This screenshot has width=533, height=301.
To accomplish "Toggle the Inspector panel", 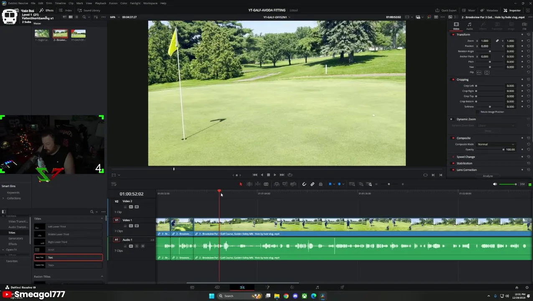I will [512, 10].
